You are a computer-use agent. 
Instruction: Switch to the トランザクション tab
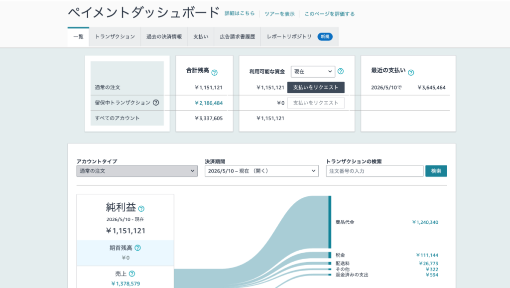115,37
